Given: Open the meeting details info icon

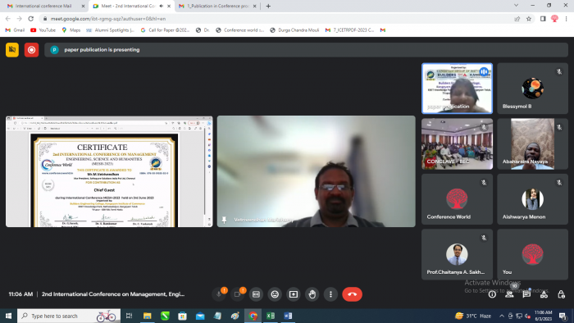Looking at the screenshot, I should point(492,294).
